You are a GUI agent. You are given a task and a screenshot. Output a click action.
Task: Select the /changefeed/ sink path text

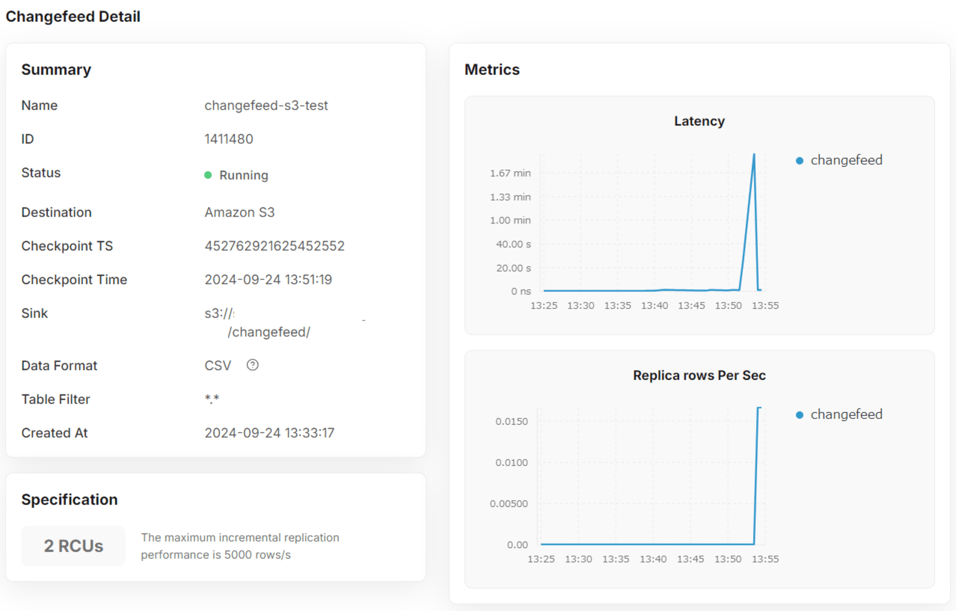pyautogui.click(x=269, y=332)
